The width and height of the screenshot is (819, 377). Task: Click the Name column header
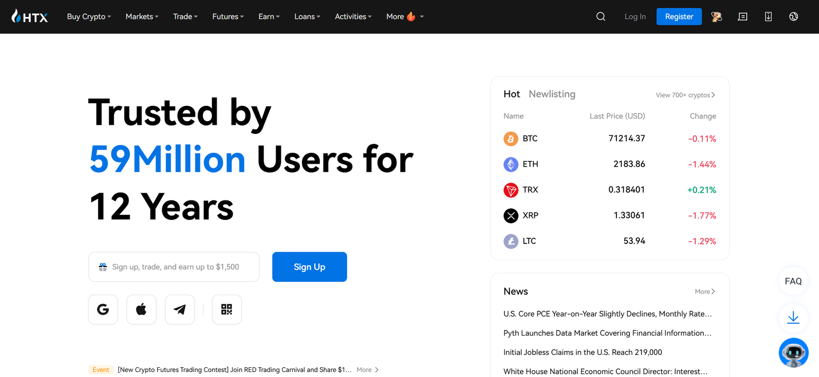(513, 116)
